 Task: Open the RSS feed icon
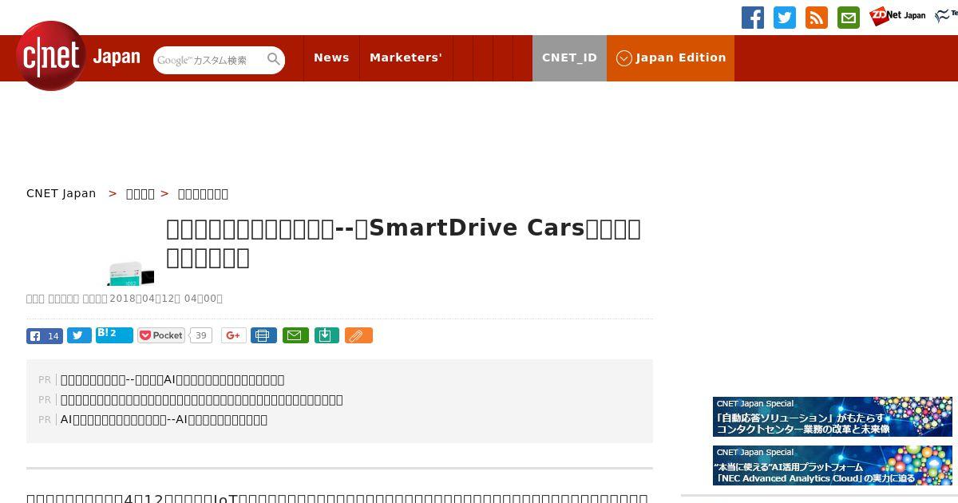[817, 18]
